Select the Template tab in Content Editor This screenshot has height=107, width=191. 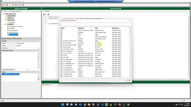coord(46,11)
